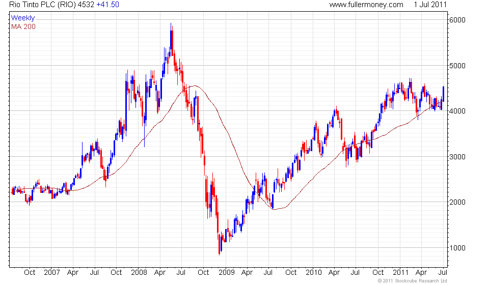Select the 'MA 200' legend label

23,27
